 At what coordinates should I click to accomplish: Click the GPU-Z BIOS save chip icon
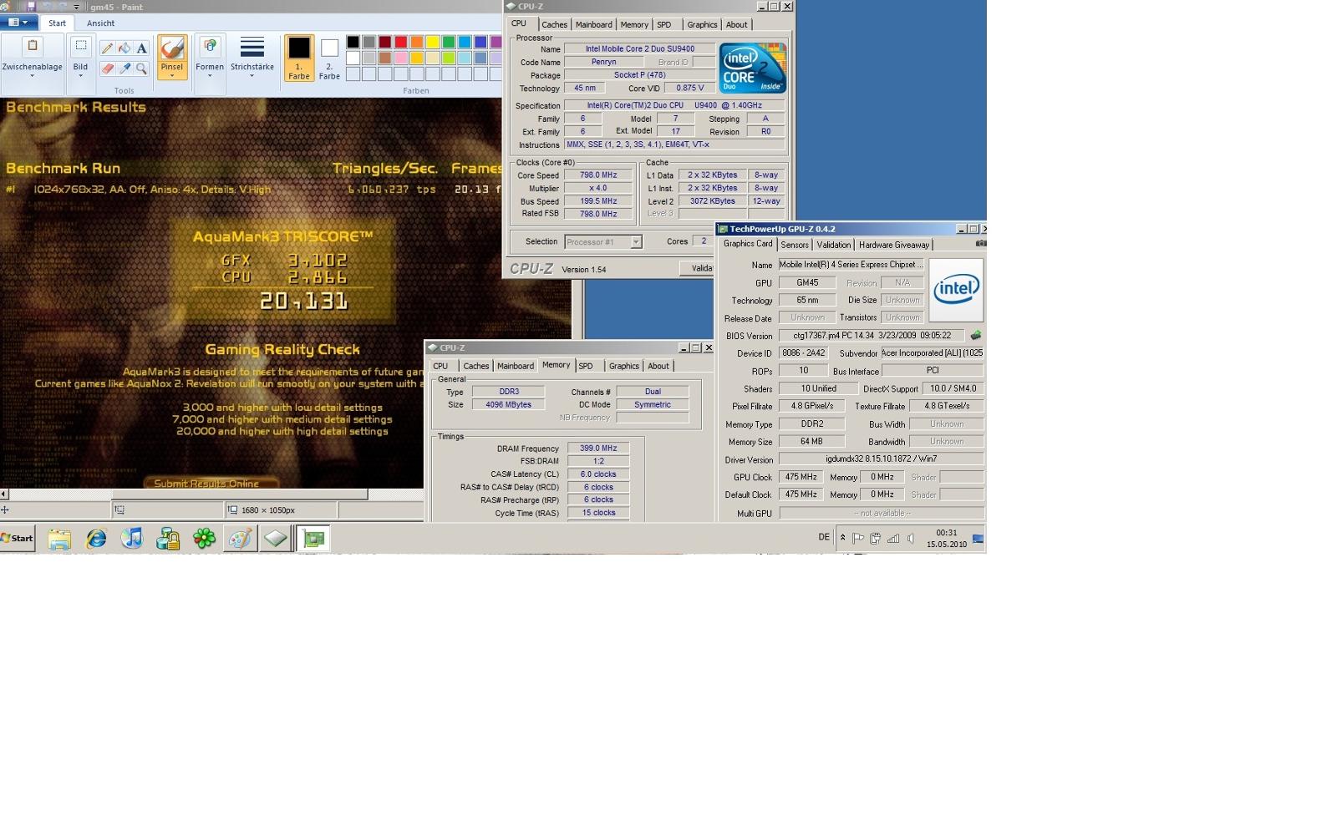point(975,335)
